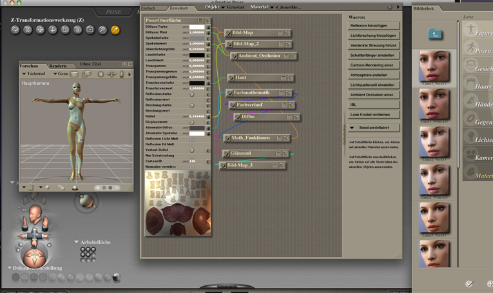
Task: Click the Rotate tool icon in editing tools
Action: tap(15, 30)
